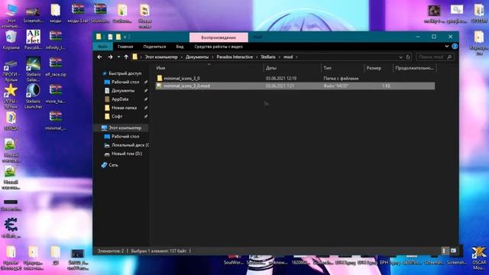Sort files by the 'Размер' column header
The width and height of the screenshot is (489, 275).
pyautogui.click(x=378, y=68)
